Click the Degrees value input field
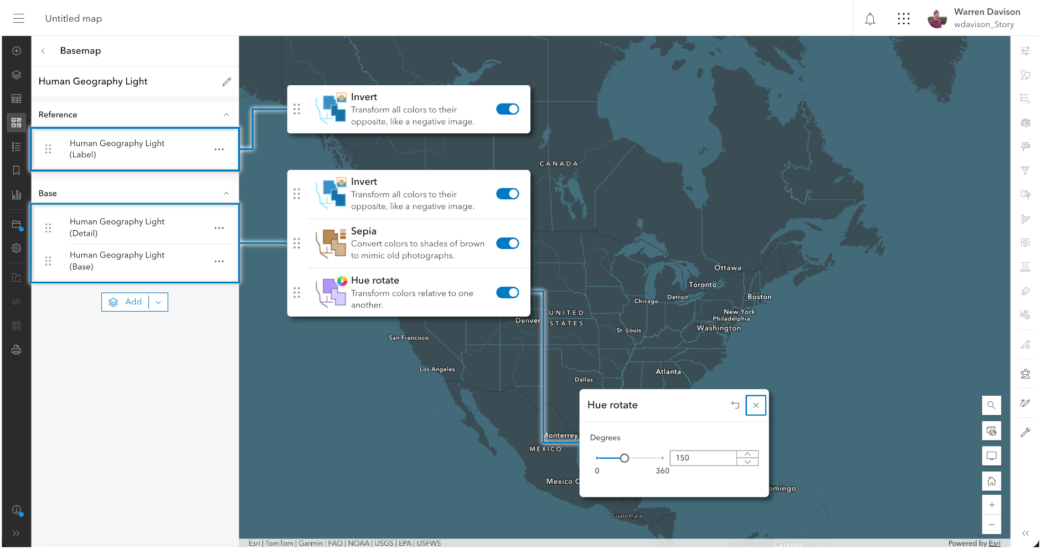Image resolution: width=1041 pixels, height=549 pixels. tap(703, 458)
